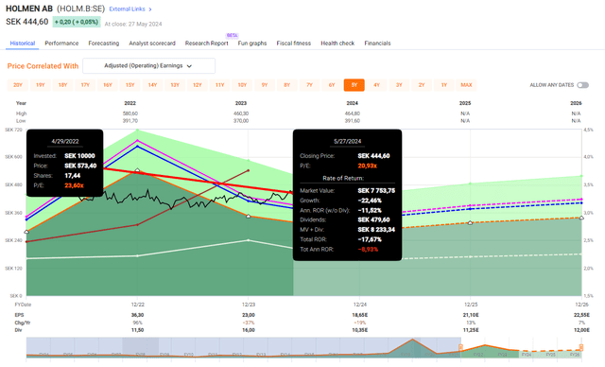
Task: Open the External Links link
Action: point(127,9)
